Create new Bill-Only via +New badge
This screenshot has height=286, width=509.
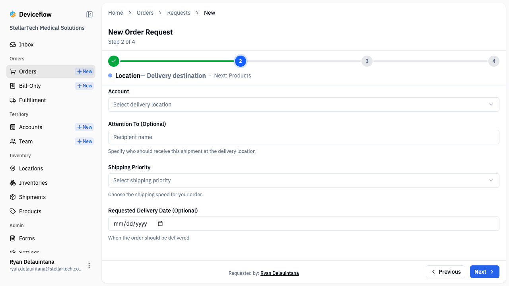pyautogui.click(x=84, y=86)
